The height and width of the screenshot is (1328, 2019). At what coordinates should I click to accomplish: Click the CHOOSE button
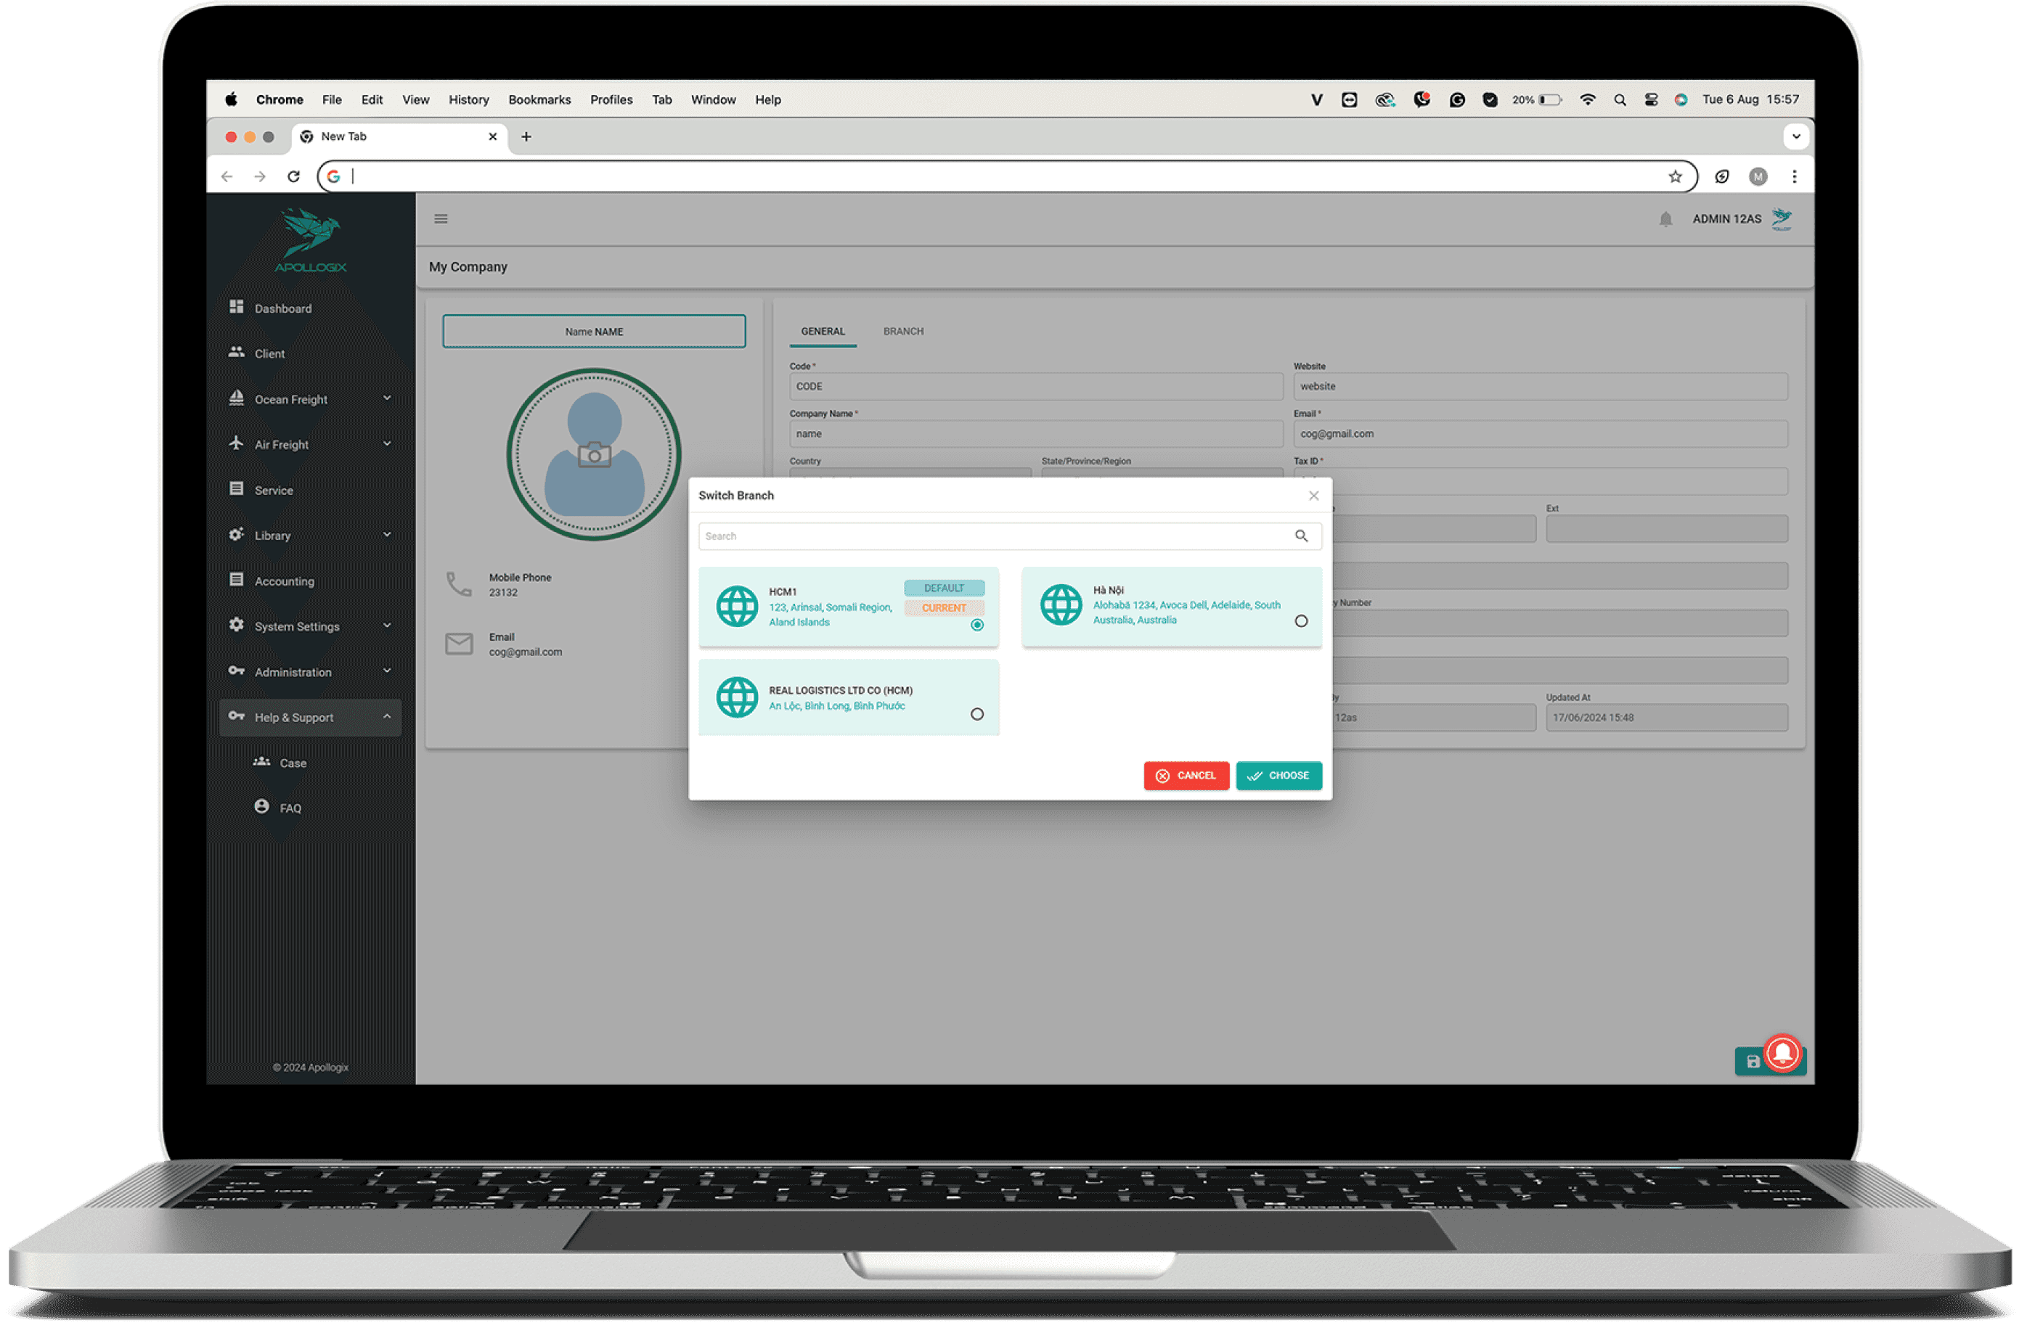coord(1279,776)
